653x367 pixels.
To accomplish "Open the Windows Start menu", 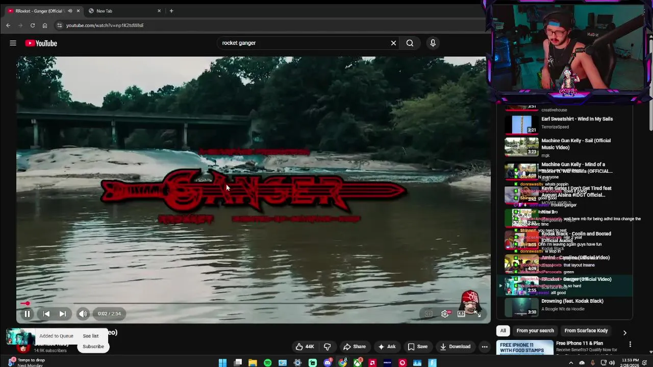I will click(x=222, y=363).
